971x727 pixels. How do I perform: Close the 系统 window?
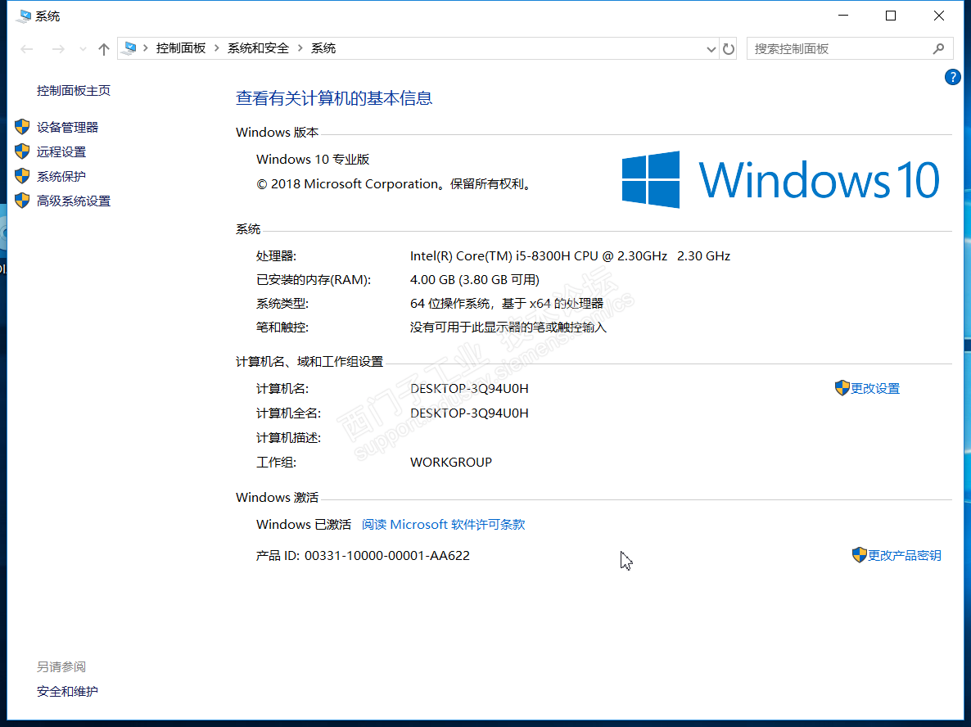(939, 16)
